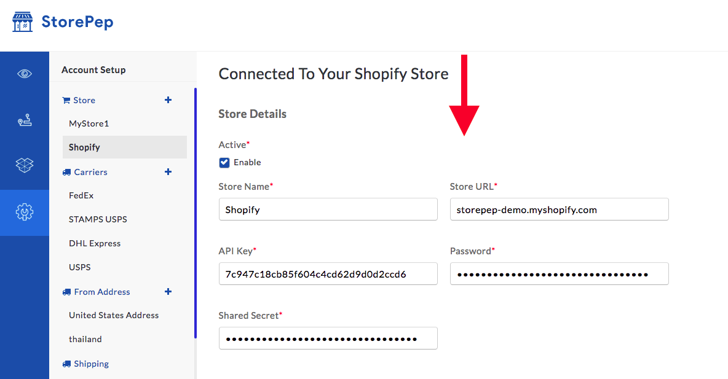Viewport: 728px width, 379px height.
Task: Open the FedEx carrier settings
Action: click(x=81, y=195)
